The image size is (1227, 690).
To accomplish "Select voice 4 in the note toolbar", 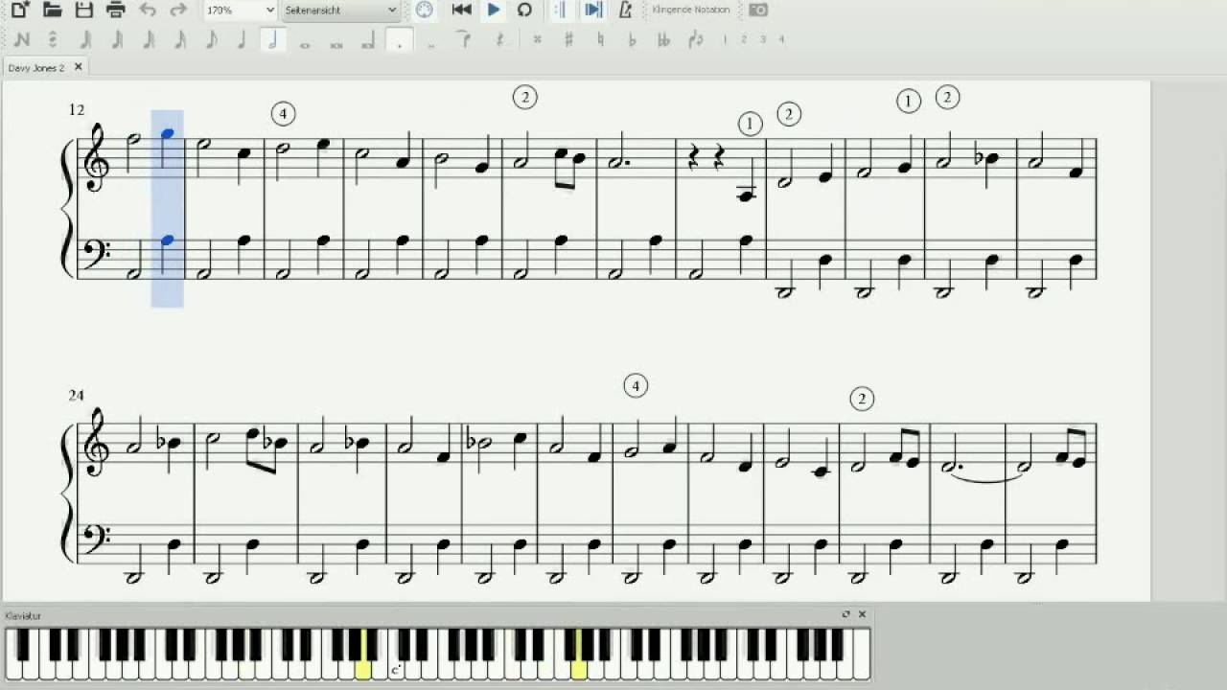I will click(x=782, y=39).
